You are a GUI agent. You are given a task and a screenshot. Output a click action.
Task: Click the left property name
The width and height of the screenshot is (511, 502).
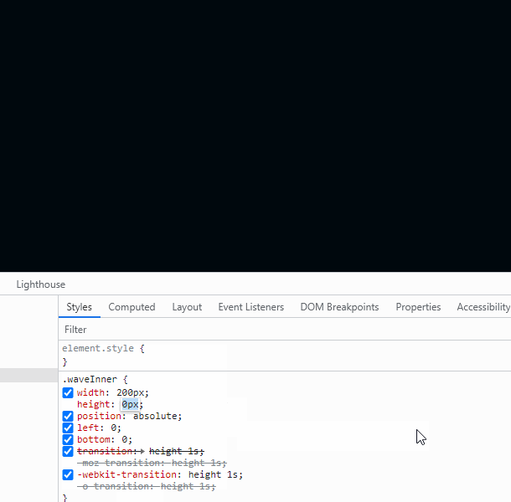click(88, 428)
